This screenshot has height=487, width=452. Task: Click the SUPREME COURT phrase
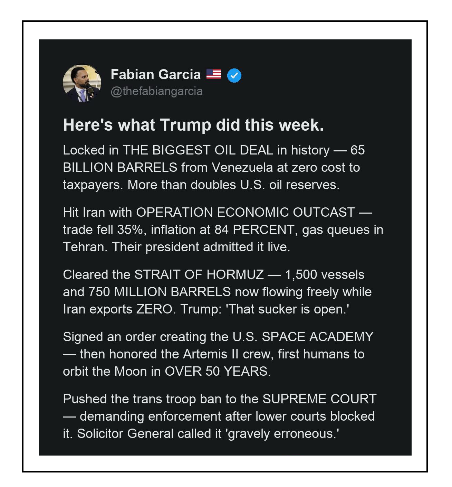(x=319, y=399)
